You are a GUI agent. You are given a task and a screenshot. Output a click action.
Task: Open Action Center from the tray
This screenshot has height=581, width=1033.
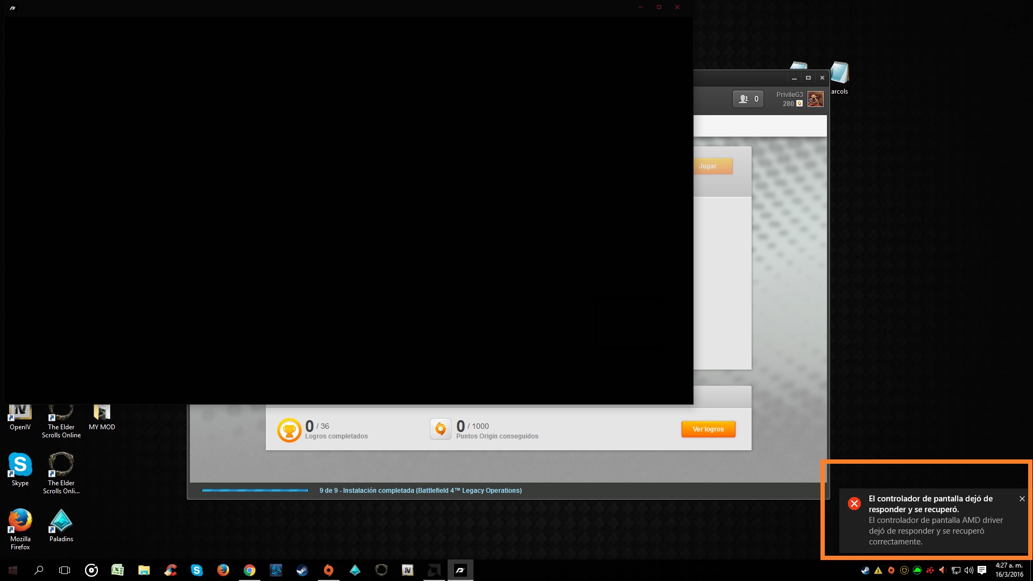click(982, 570)
